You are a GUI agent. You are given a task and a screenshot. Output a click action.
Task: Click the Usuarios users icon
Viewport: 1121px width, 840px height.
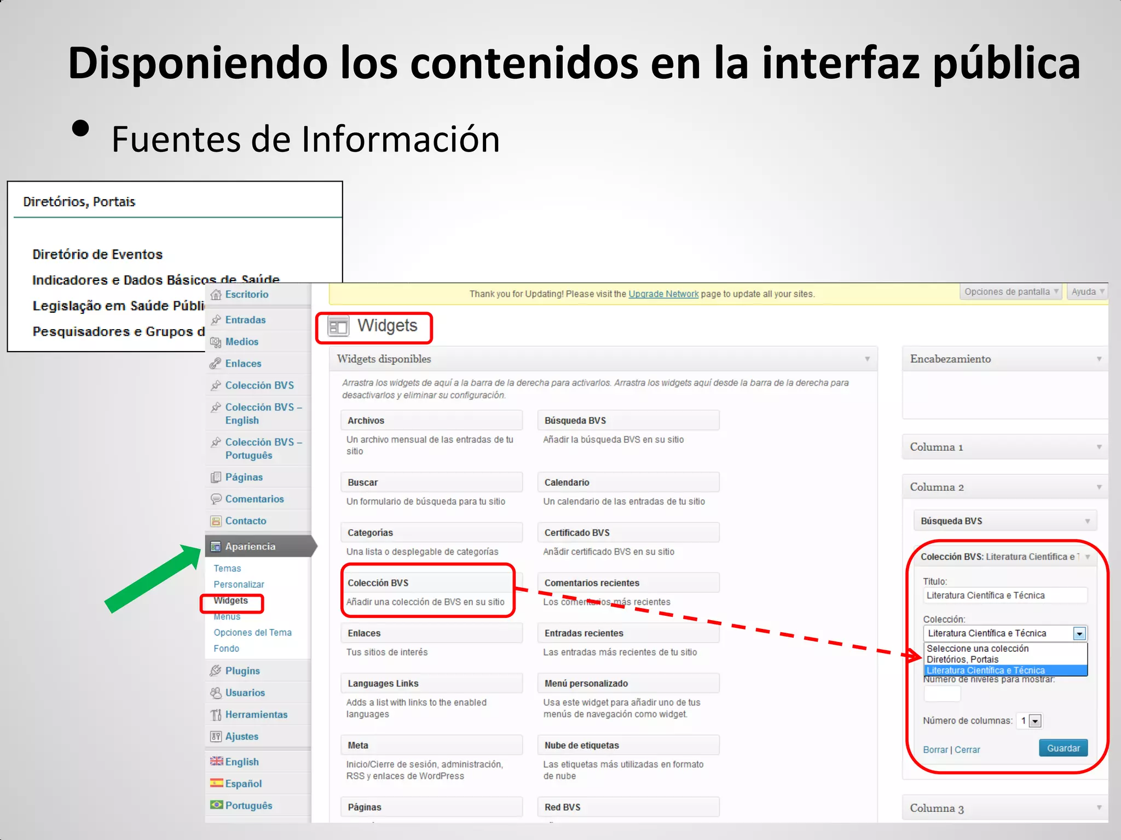click(x=216, y=692)
